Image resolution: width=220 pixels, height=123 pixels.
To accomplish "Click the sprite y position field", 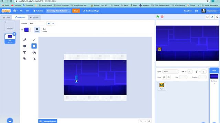I will (203, 72).
